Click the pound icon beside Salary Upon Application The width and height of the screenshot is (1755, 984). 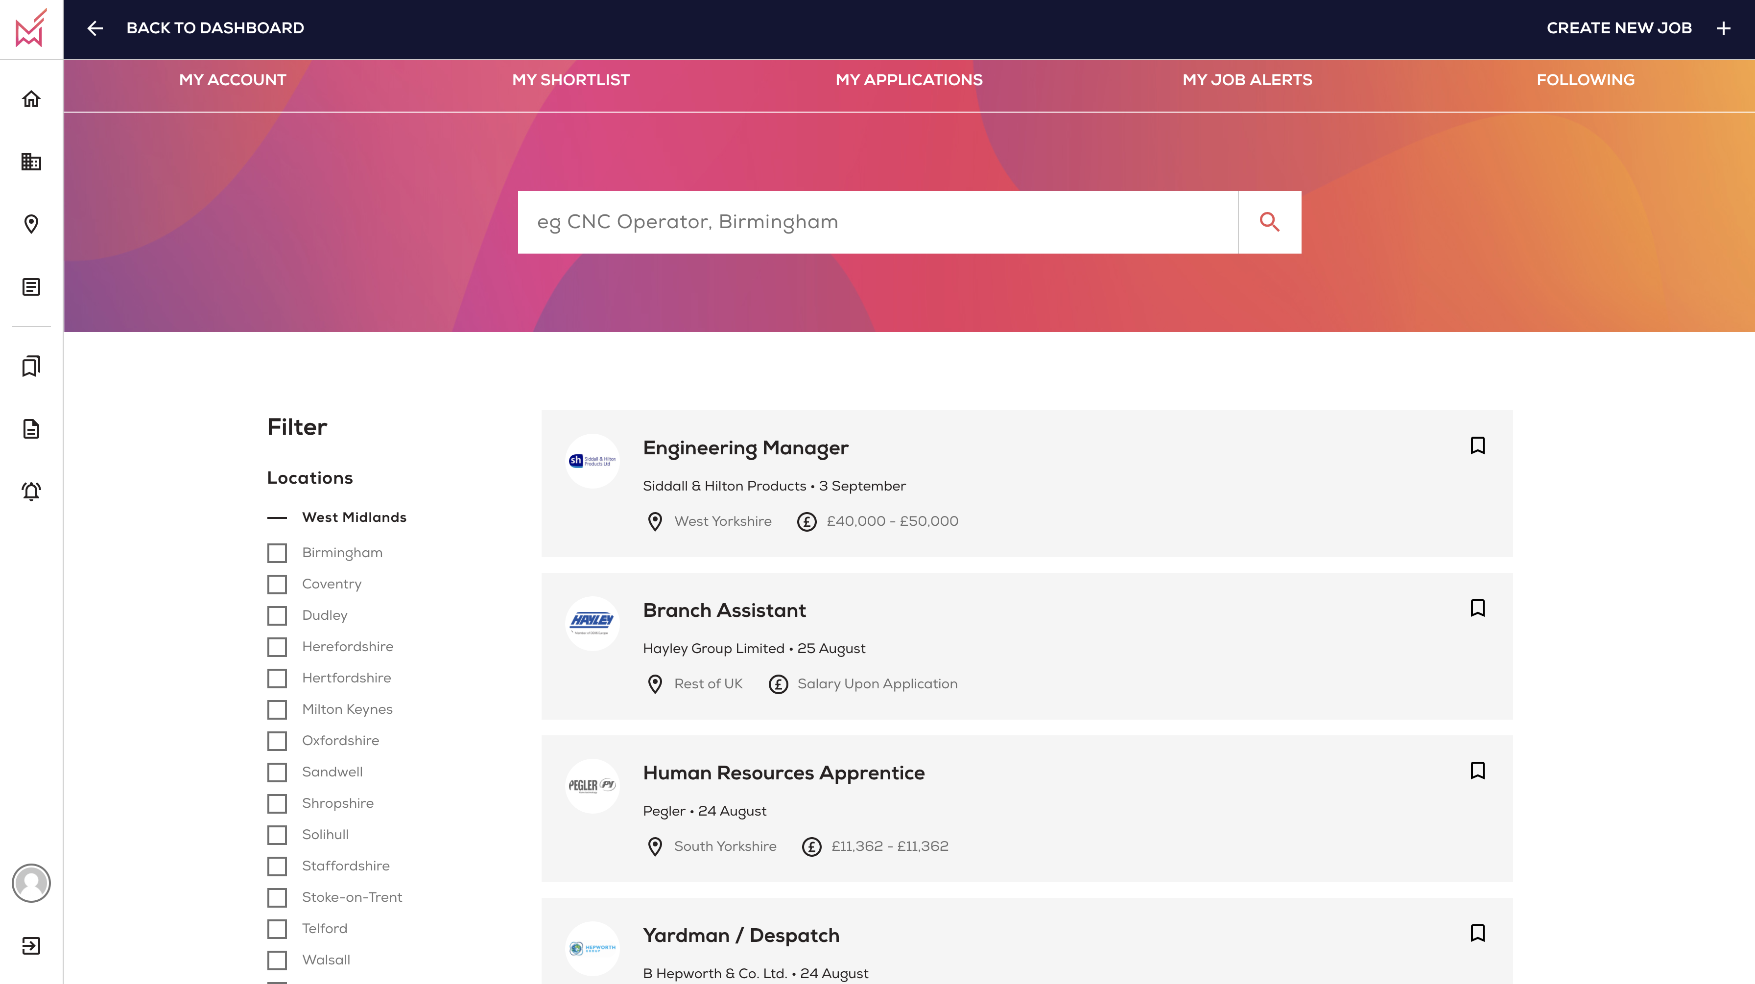(x=778, y=684)
